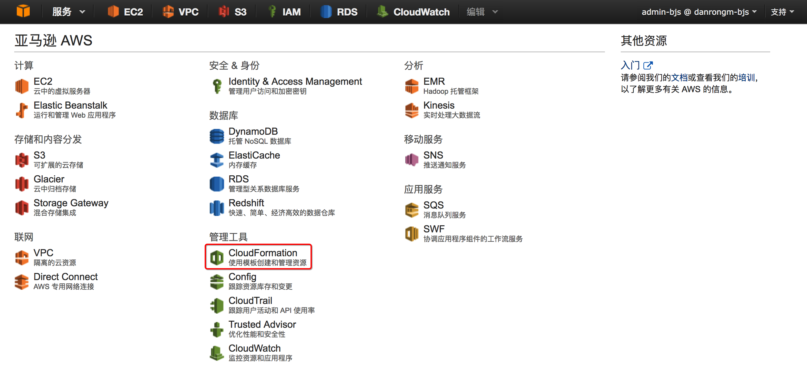Click EC2 shortcut in top navigation bar
This screenshot has width=807, height=370.
[125, 12]
